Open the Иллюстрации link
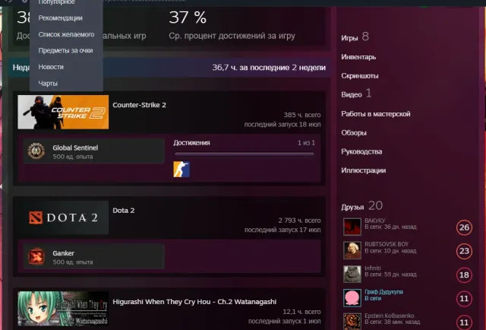The width and height of the screenshot is (486, 330). (x=364, y=170)
